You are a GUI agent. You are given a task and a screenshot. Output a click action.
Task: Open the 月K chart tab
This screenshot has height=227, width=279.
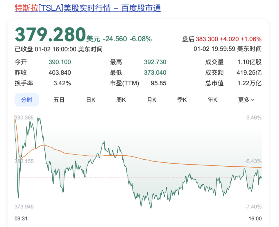click(x=152, y=100)
